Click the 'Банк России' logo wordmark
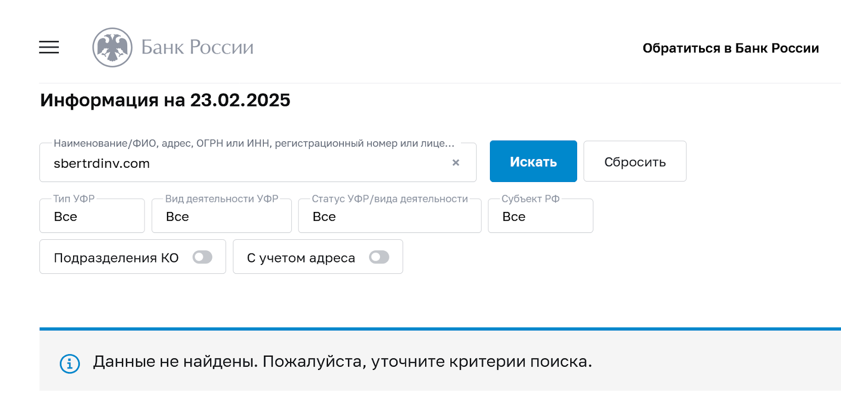The height and width of the screenshot is (415, 841). (x=197, y=47)
